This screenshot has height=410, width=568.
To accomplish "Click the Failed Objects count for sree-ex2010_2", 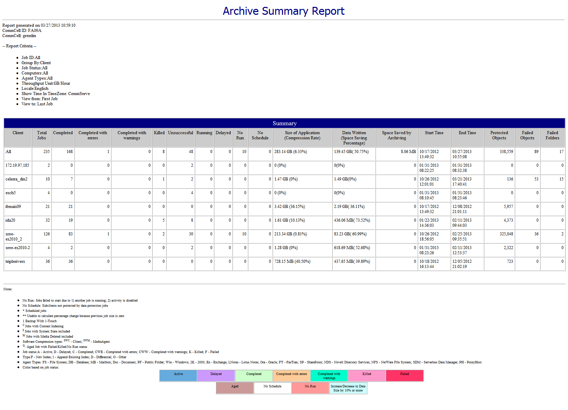I will [536, 234].
